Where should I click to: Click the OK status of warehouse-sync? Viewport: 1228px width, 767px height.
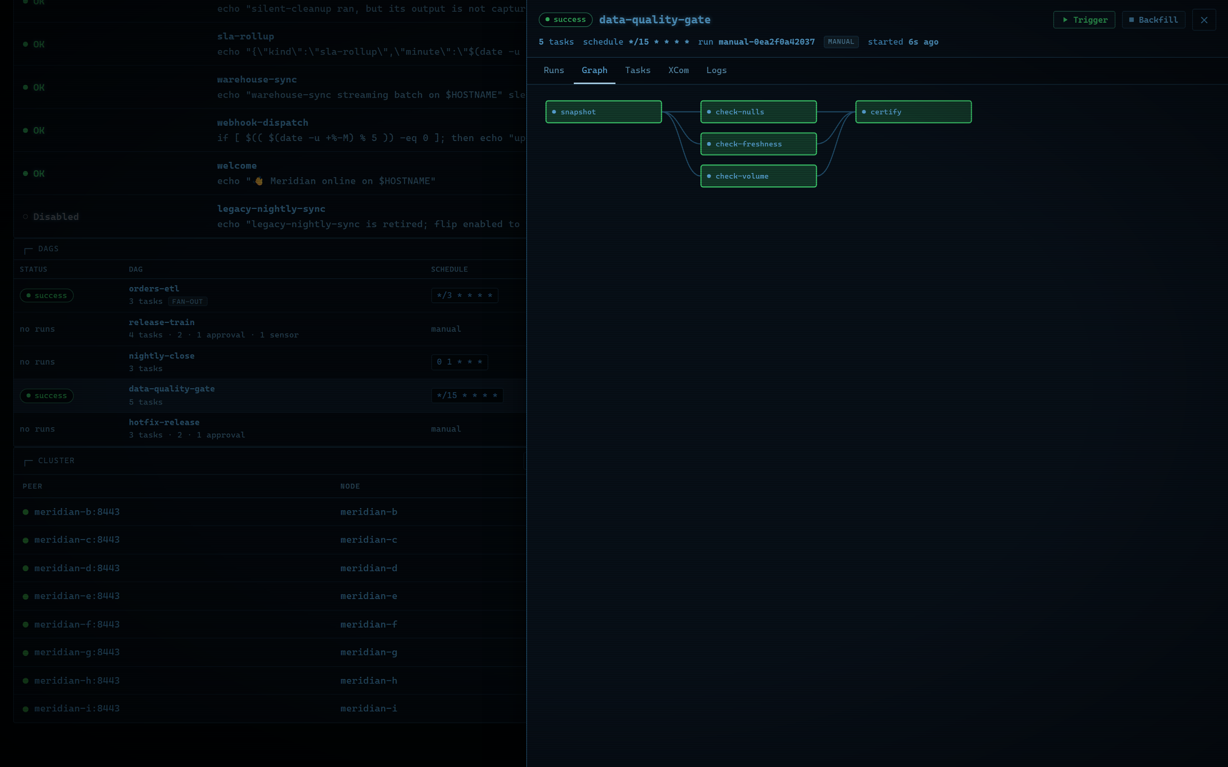[34, 87]
